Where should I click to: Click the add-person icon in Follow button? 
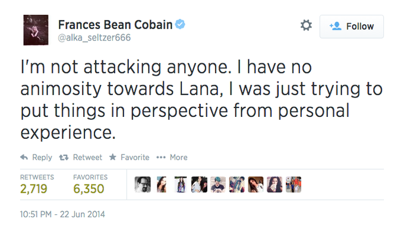tap(336, 26)
